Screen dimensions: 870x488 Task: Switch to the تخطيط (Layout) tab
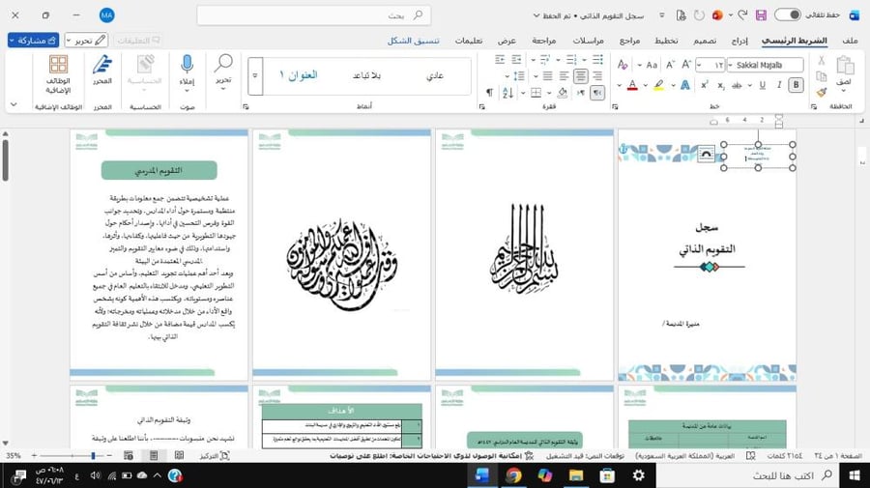pyautogui.click(x=666, y=41)
